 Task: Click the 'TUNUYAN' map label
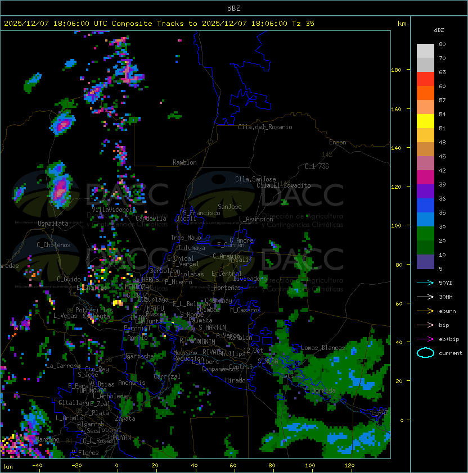119,438
